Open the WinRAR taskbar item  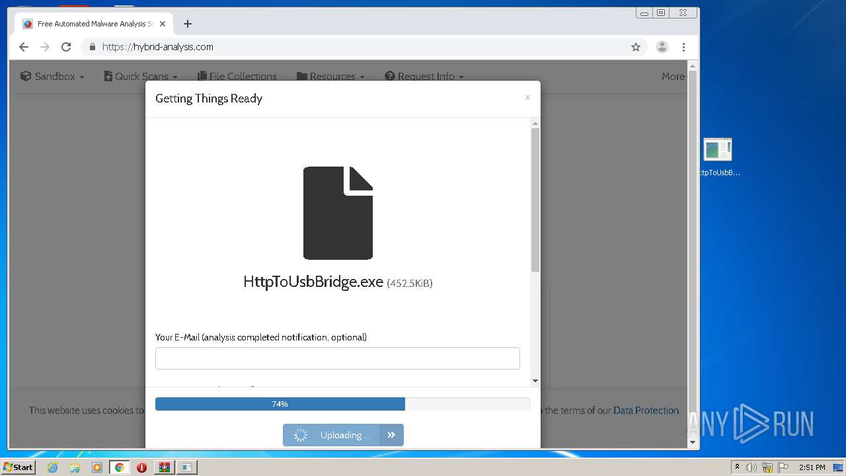coord(164,467)
